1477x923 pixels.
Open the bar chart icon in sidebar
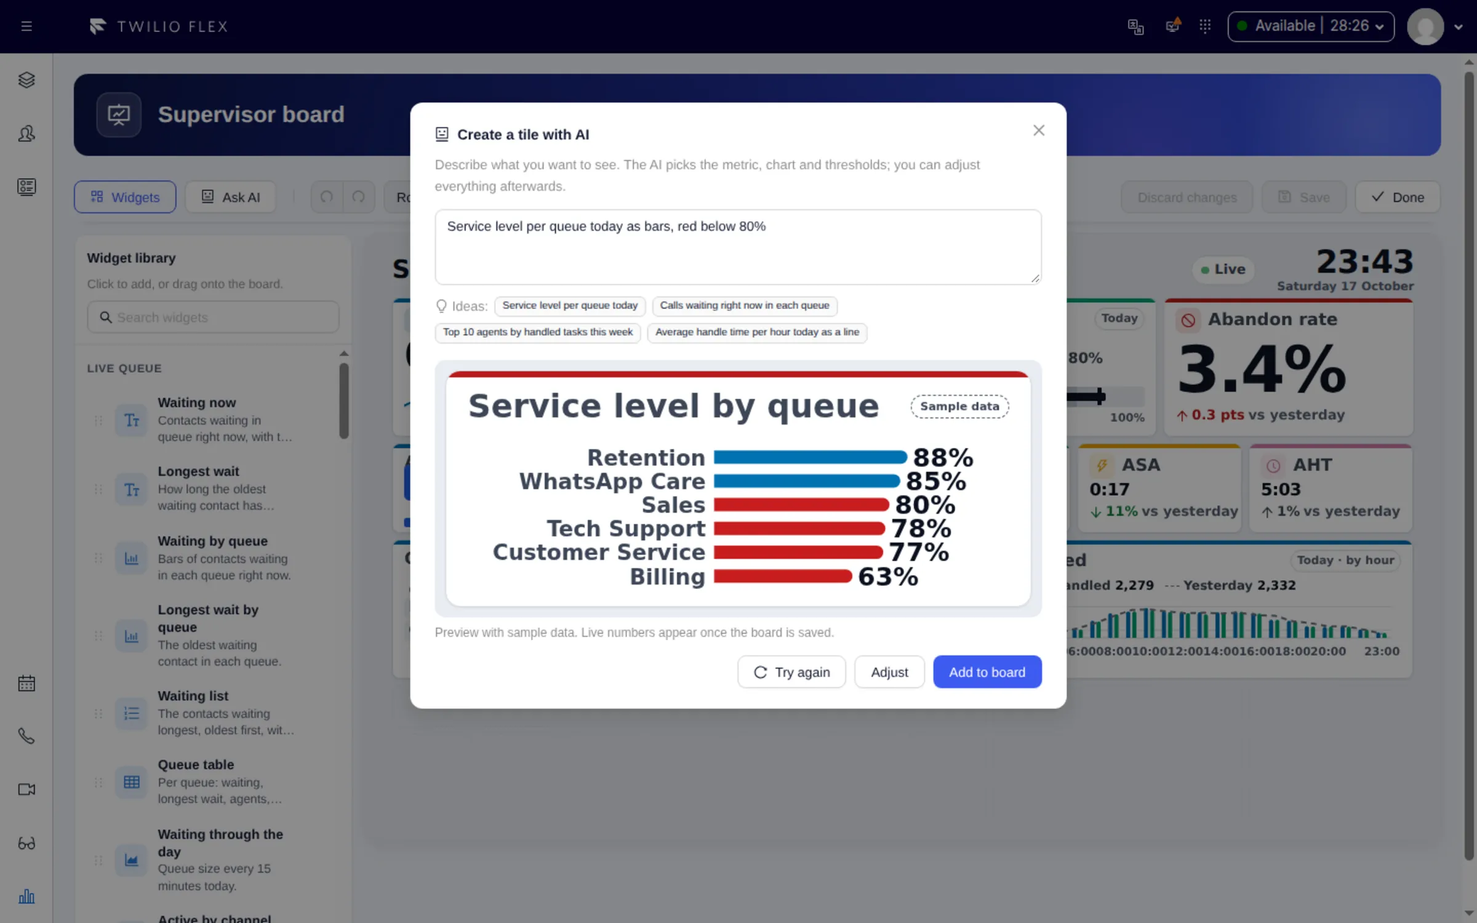click(x=26, y=897)
